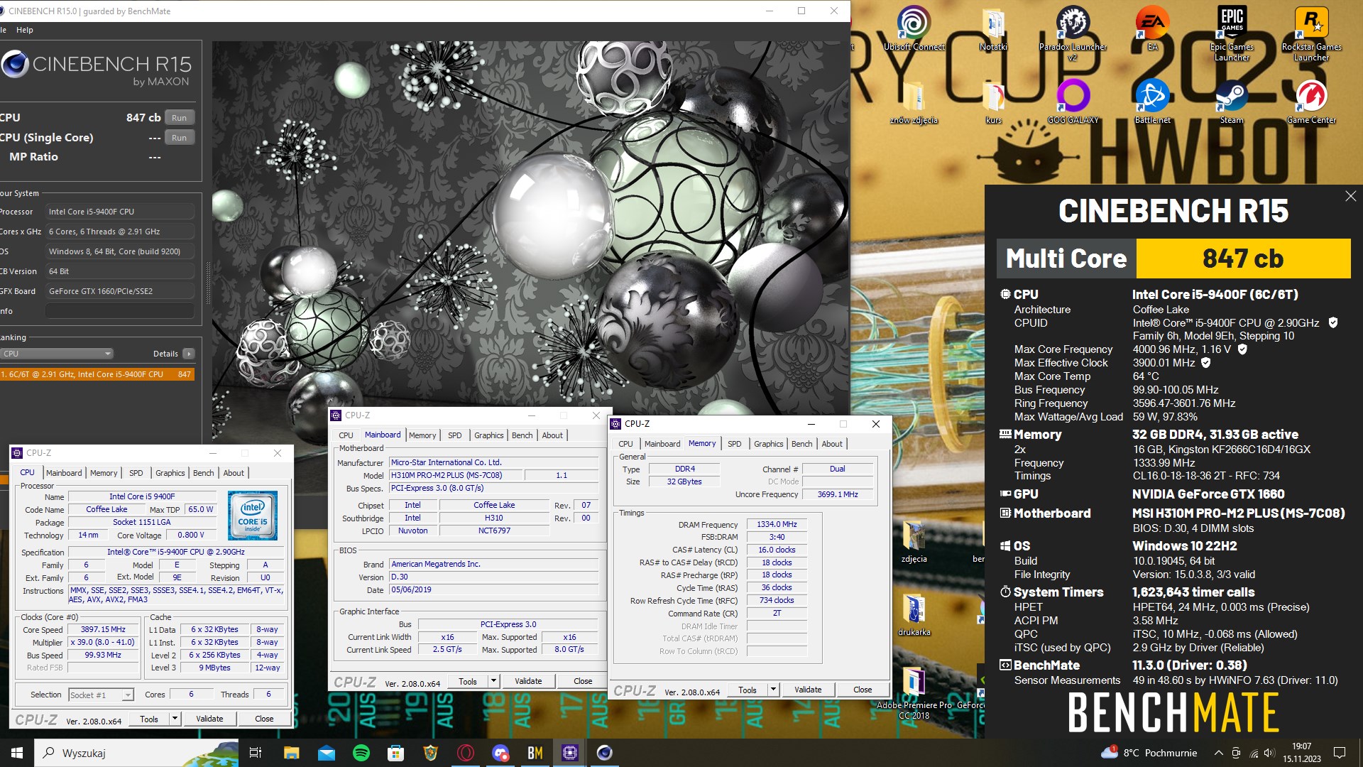
Task: Click the Intel Core i5 logo in CPU-Z
Action: click(x=253, y=516)
